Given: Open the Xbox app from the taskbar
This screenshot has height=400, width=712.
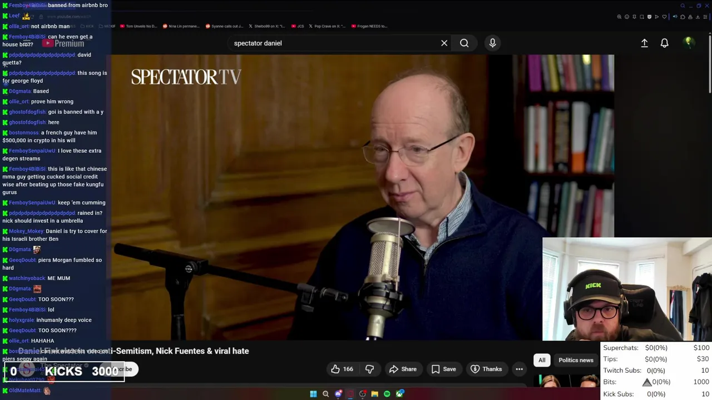Looking at the screenshot, I should pos(399,394).
